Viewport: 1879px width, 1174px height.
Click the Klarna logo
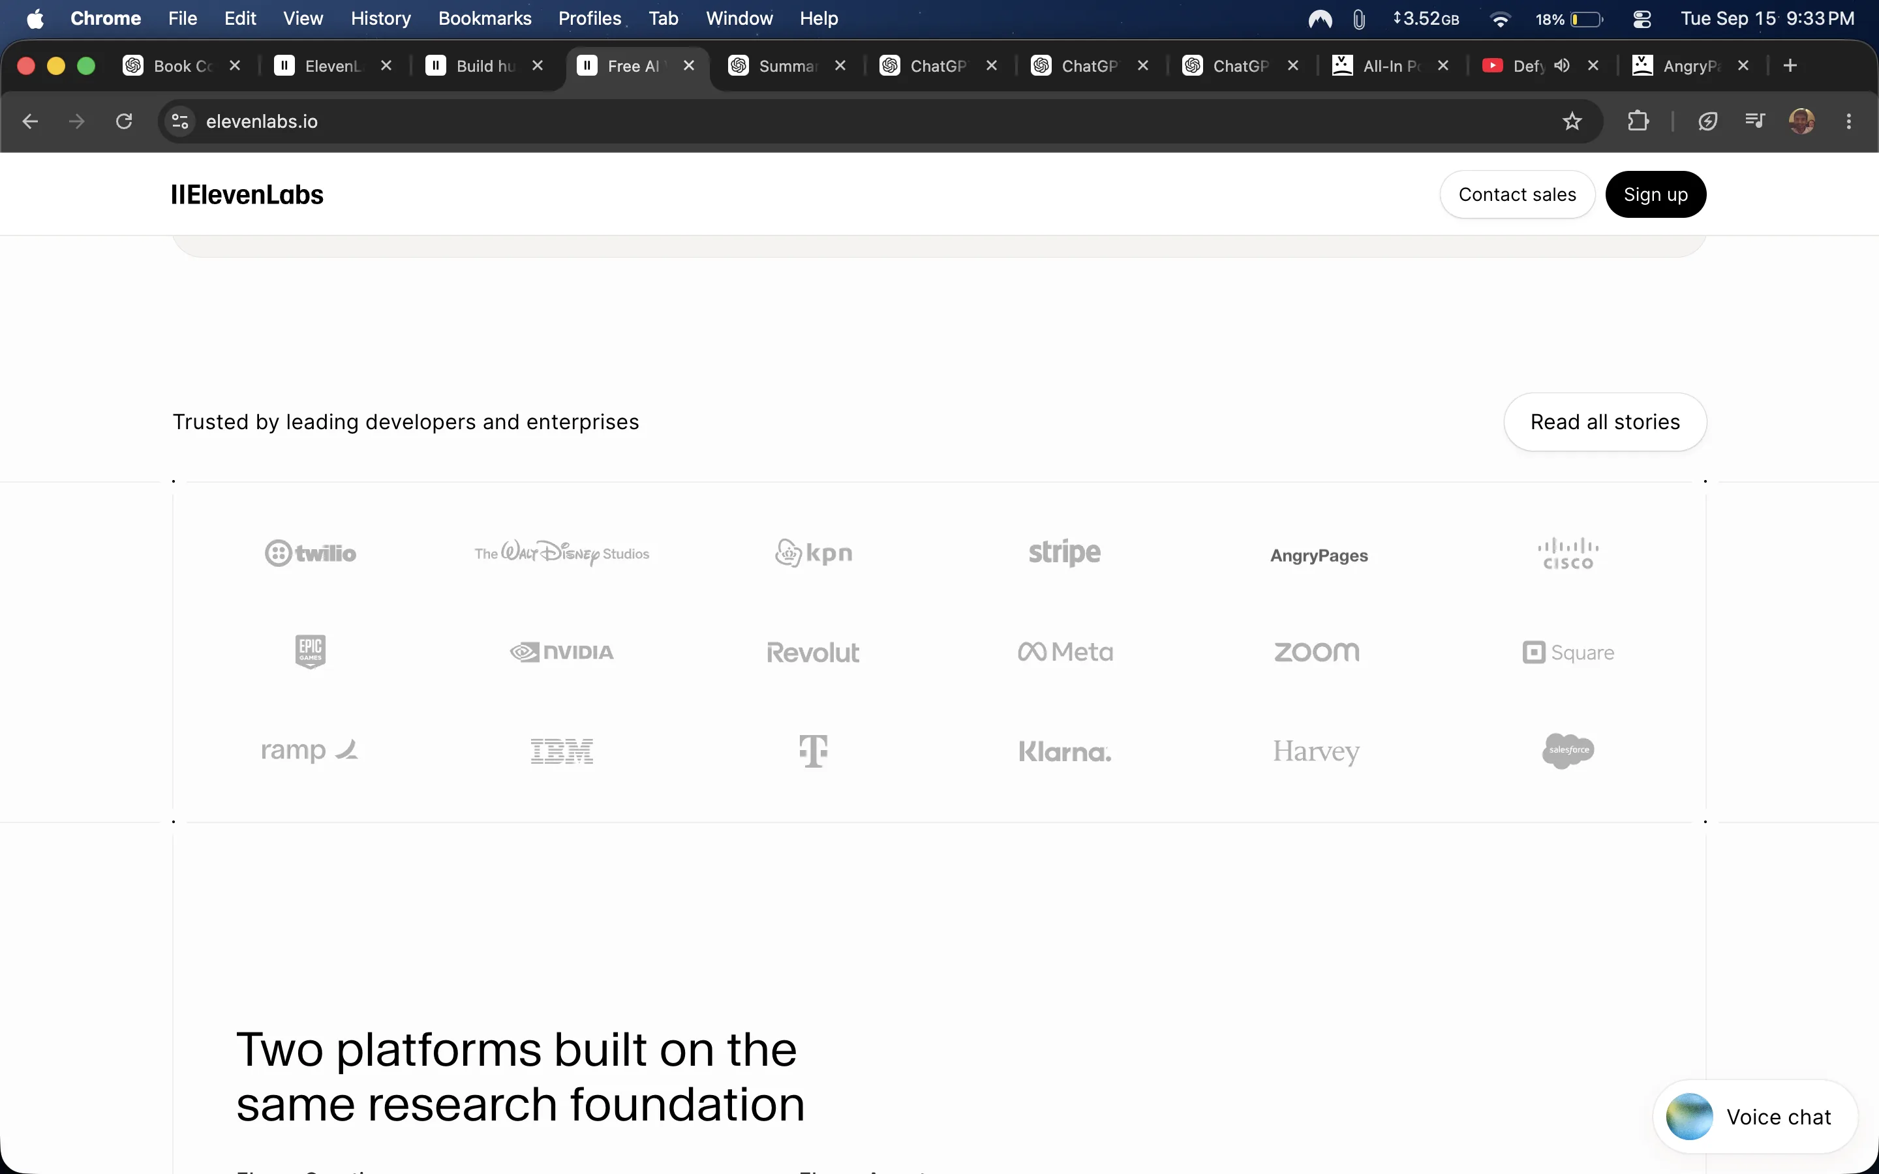[x=1065, y=751]
